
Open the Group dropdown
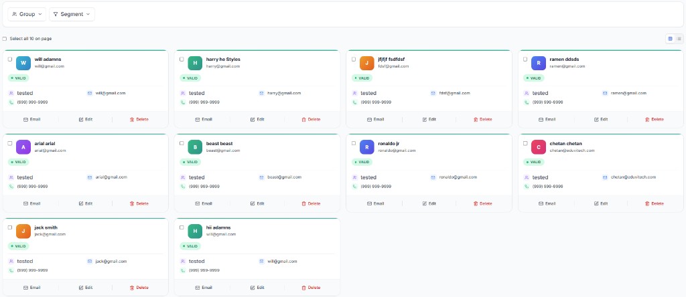pyautogui.click(x=27, y=14)
